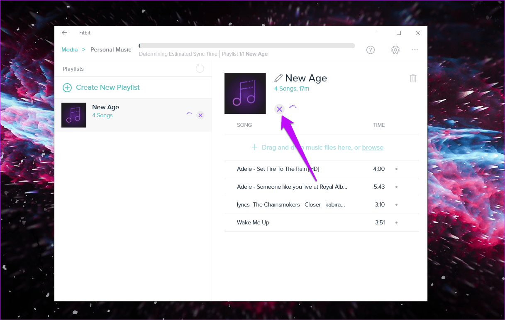Click the Media breadcrumb link

coord(70,49)
